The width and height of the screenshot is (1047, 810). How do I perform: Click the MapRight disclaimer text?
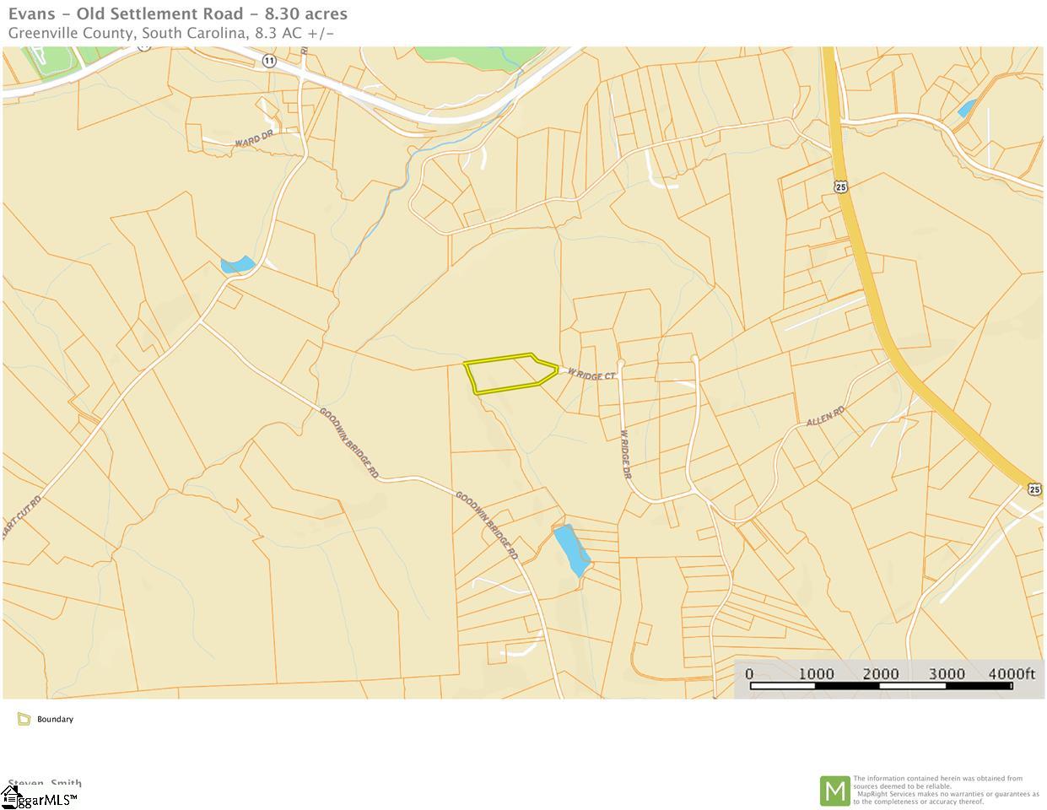[946, 791]
